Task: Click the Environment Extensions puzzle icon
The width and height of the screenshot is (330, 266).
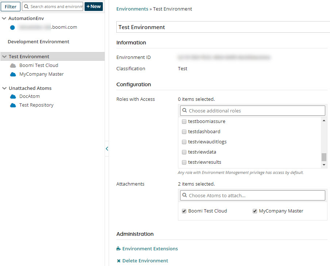Action: tap(119, 249)
